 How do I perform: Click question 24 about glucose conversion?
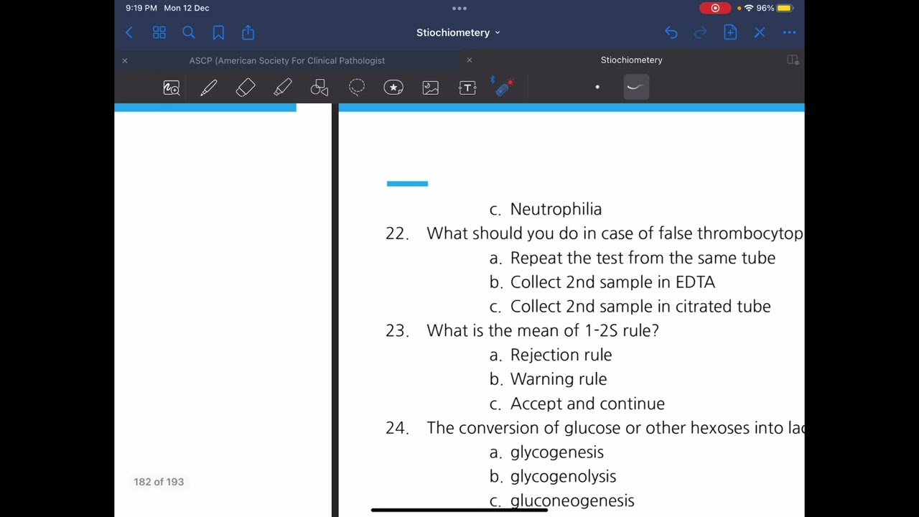coord(615,428)
